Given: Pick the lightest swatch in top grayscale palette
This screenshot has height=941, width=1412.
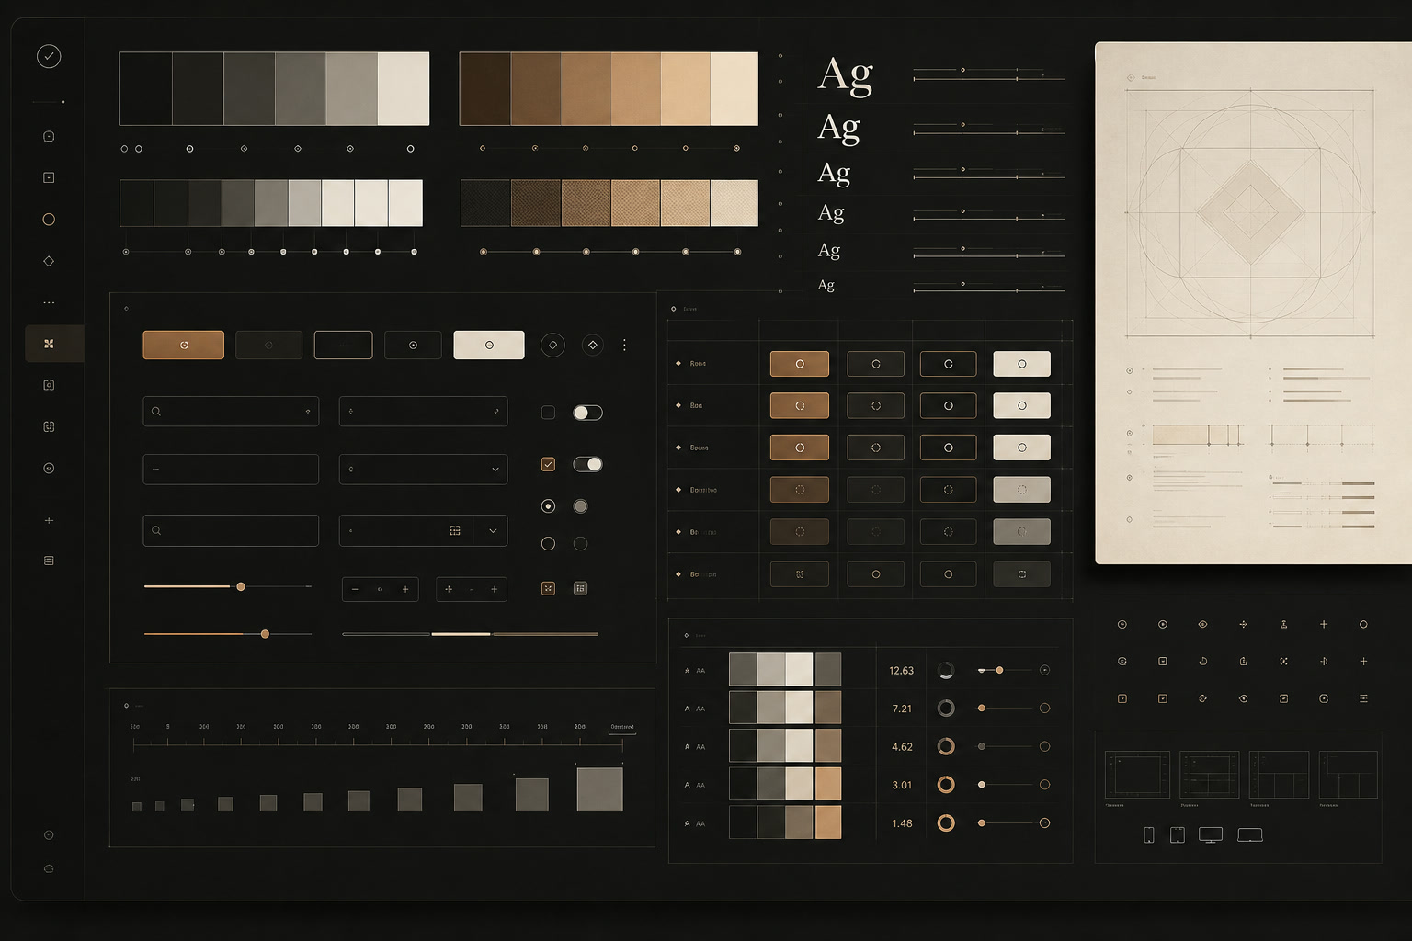Looking at the screenshot, I should [x=404, y=88].
